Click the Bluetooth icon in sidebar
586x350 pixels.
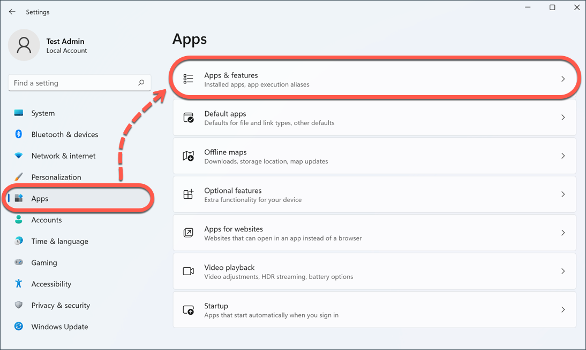pos(19,134)
